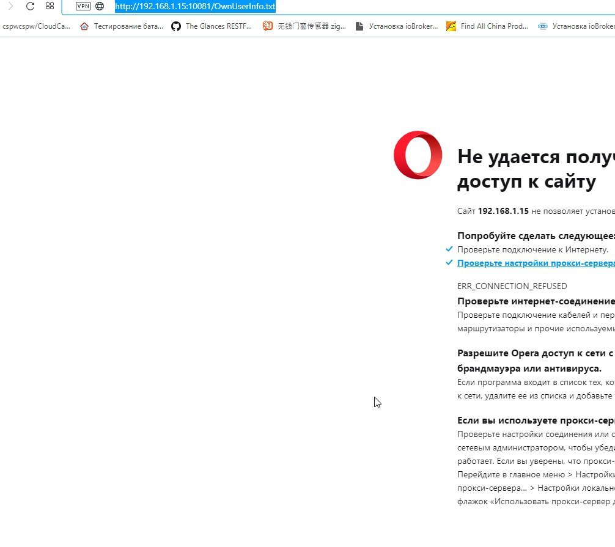Open the cspwcspw/CloudCa... bookmark

[36, 26]
